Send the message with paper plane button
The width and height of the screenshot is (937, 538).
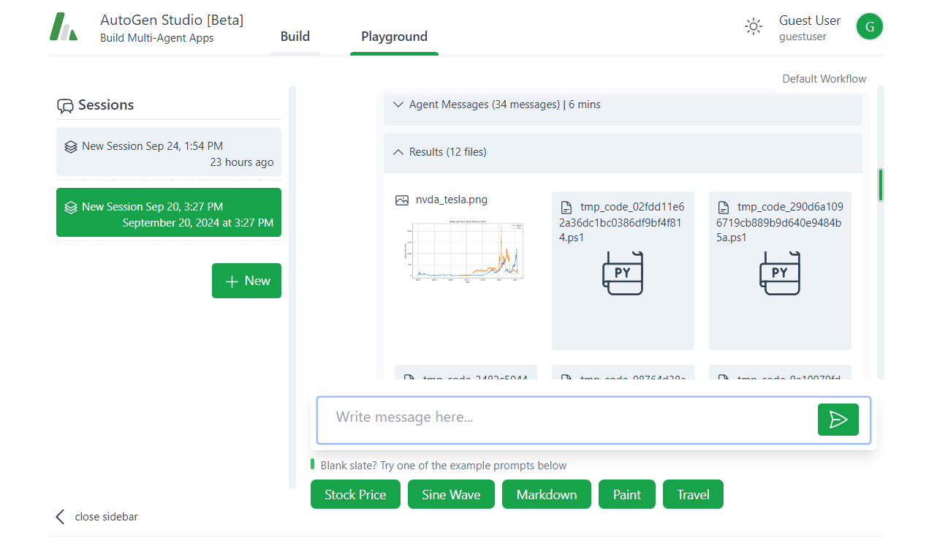click(x=838, y=420)
